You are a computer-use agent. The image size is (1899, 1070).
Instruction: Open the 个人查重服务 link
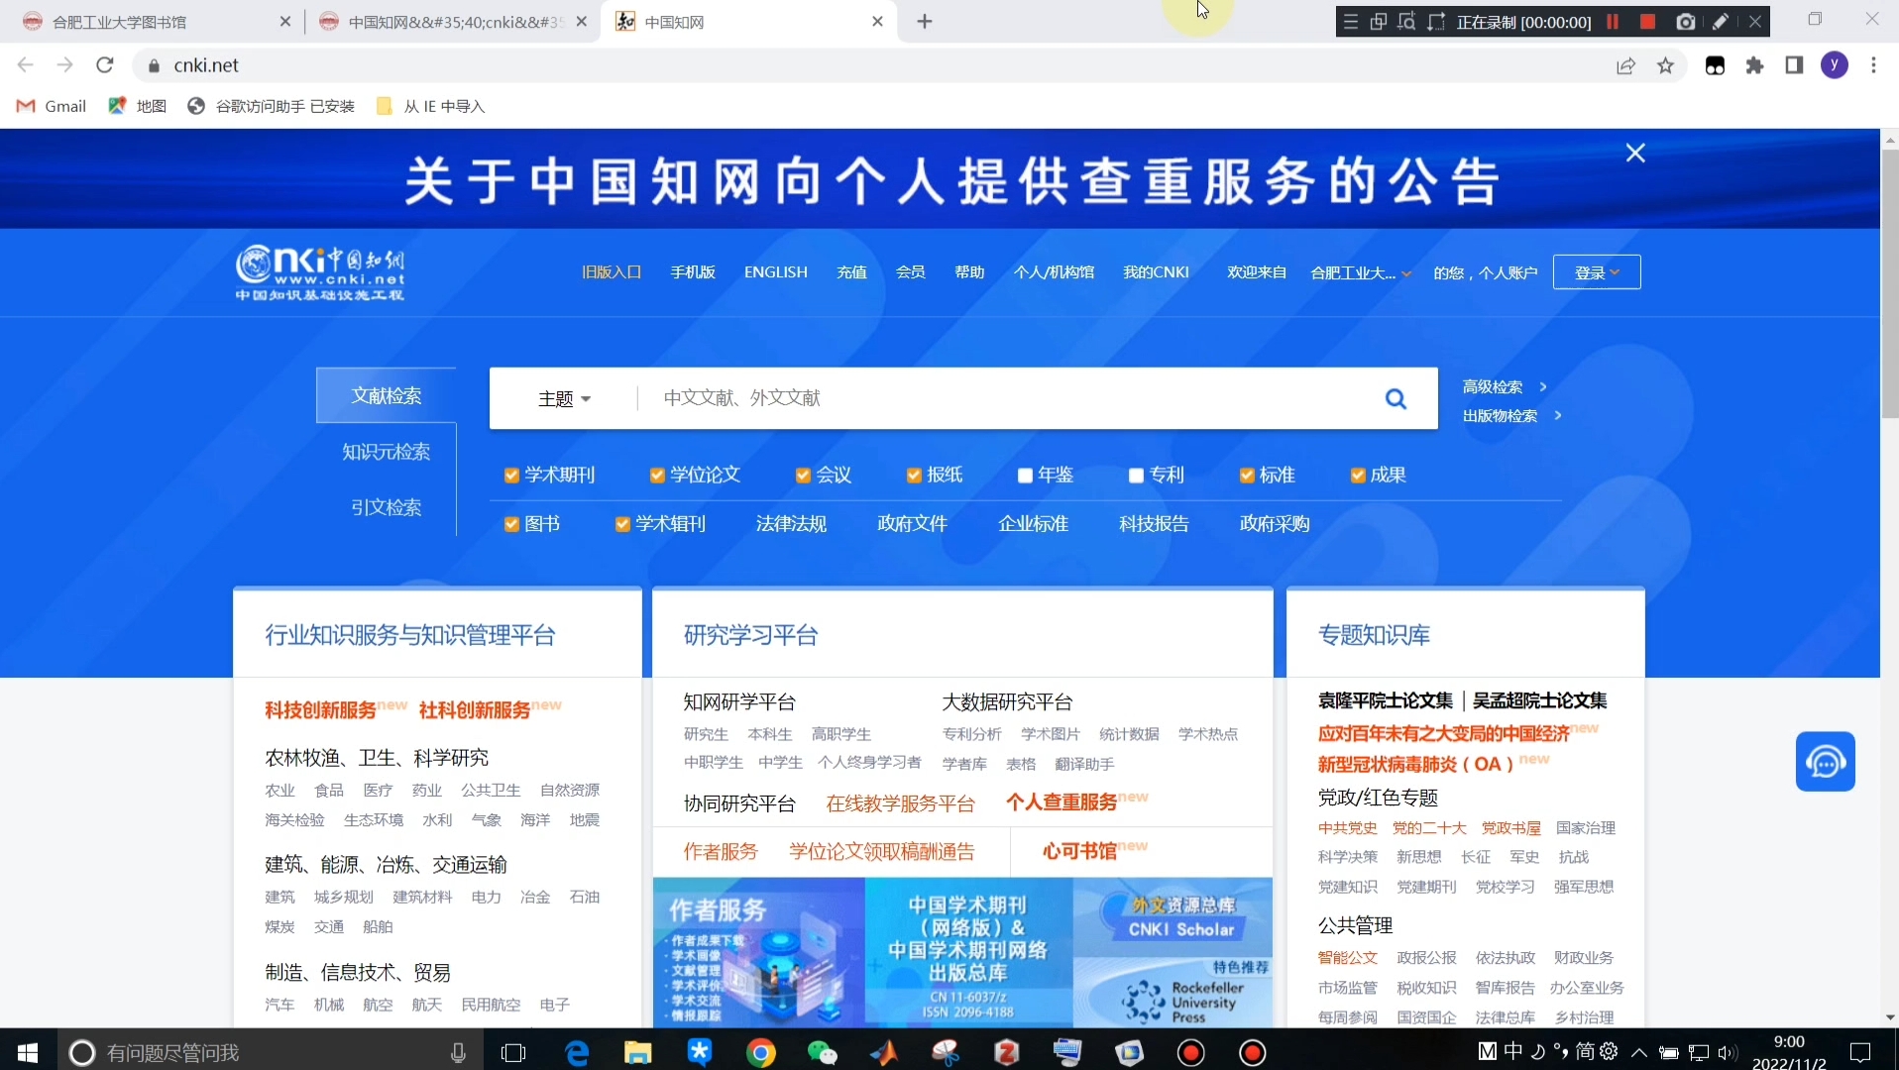pyautogui.click(x=1061, y=802)
